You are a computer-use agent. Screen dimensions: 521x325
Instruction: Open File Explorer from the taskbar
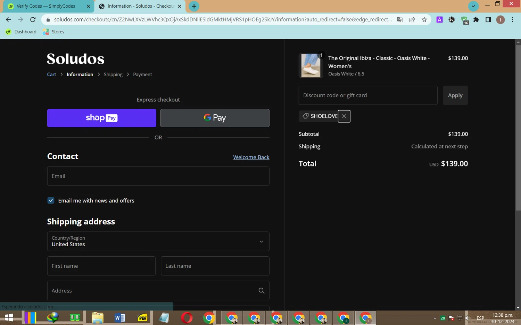click(97, 318)
